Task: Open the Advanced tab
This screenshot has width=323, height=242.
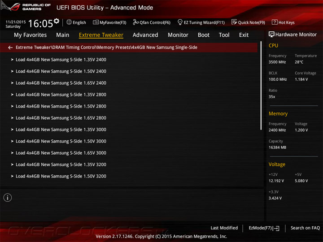Action: click(145, 35)
